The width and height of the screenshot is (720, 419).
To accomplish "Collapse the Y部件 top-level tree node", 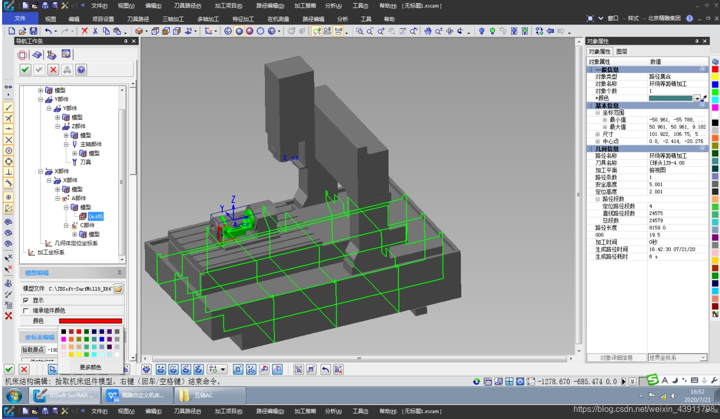I will 41,99.
